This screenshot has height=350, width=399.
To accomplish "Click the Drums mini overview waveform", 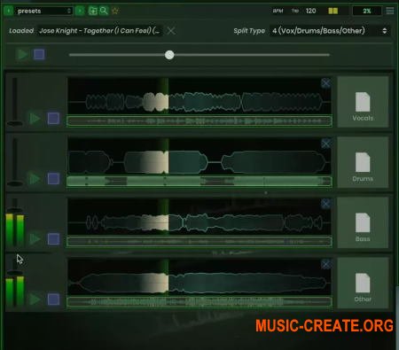I will 199,182.
